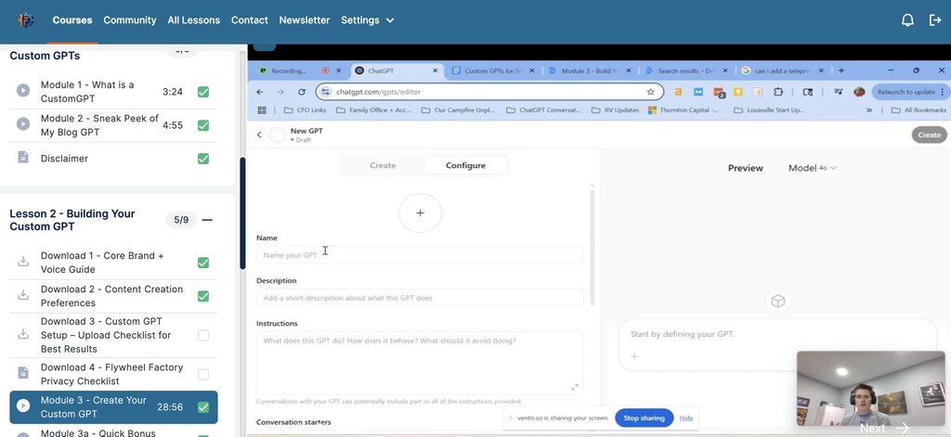This screenshot has height=437, width=951.
Task: Open the Courses nav item
Action: tap(72, 20)
